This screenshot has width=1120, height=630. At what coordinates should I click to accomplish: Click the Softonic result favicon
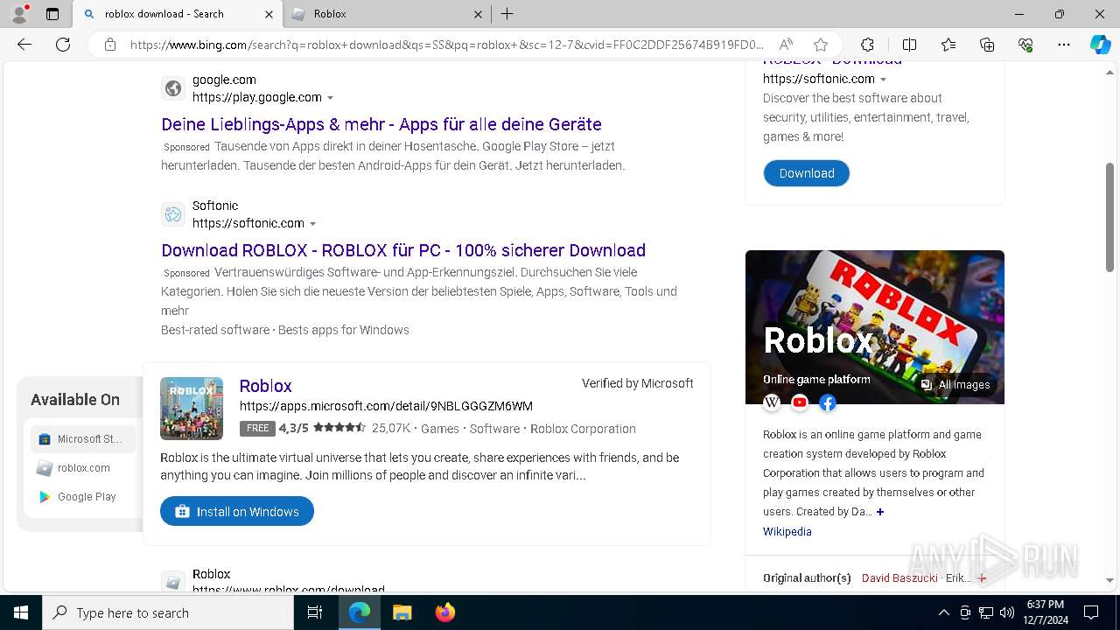tap(173, 214)
